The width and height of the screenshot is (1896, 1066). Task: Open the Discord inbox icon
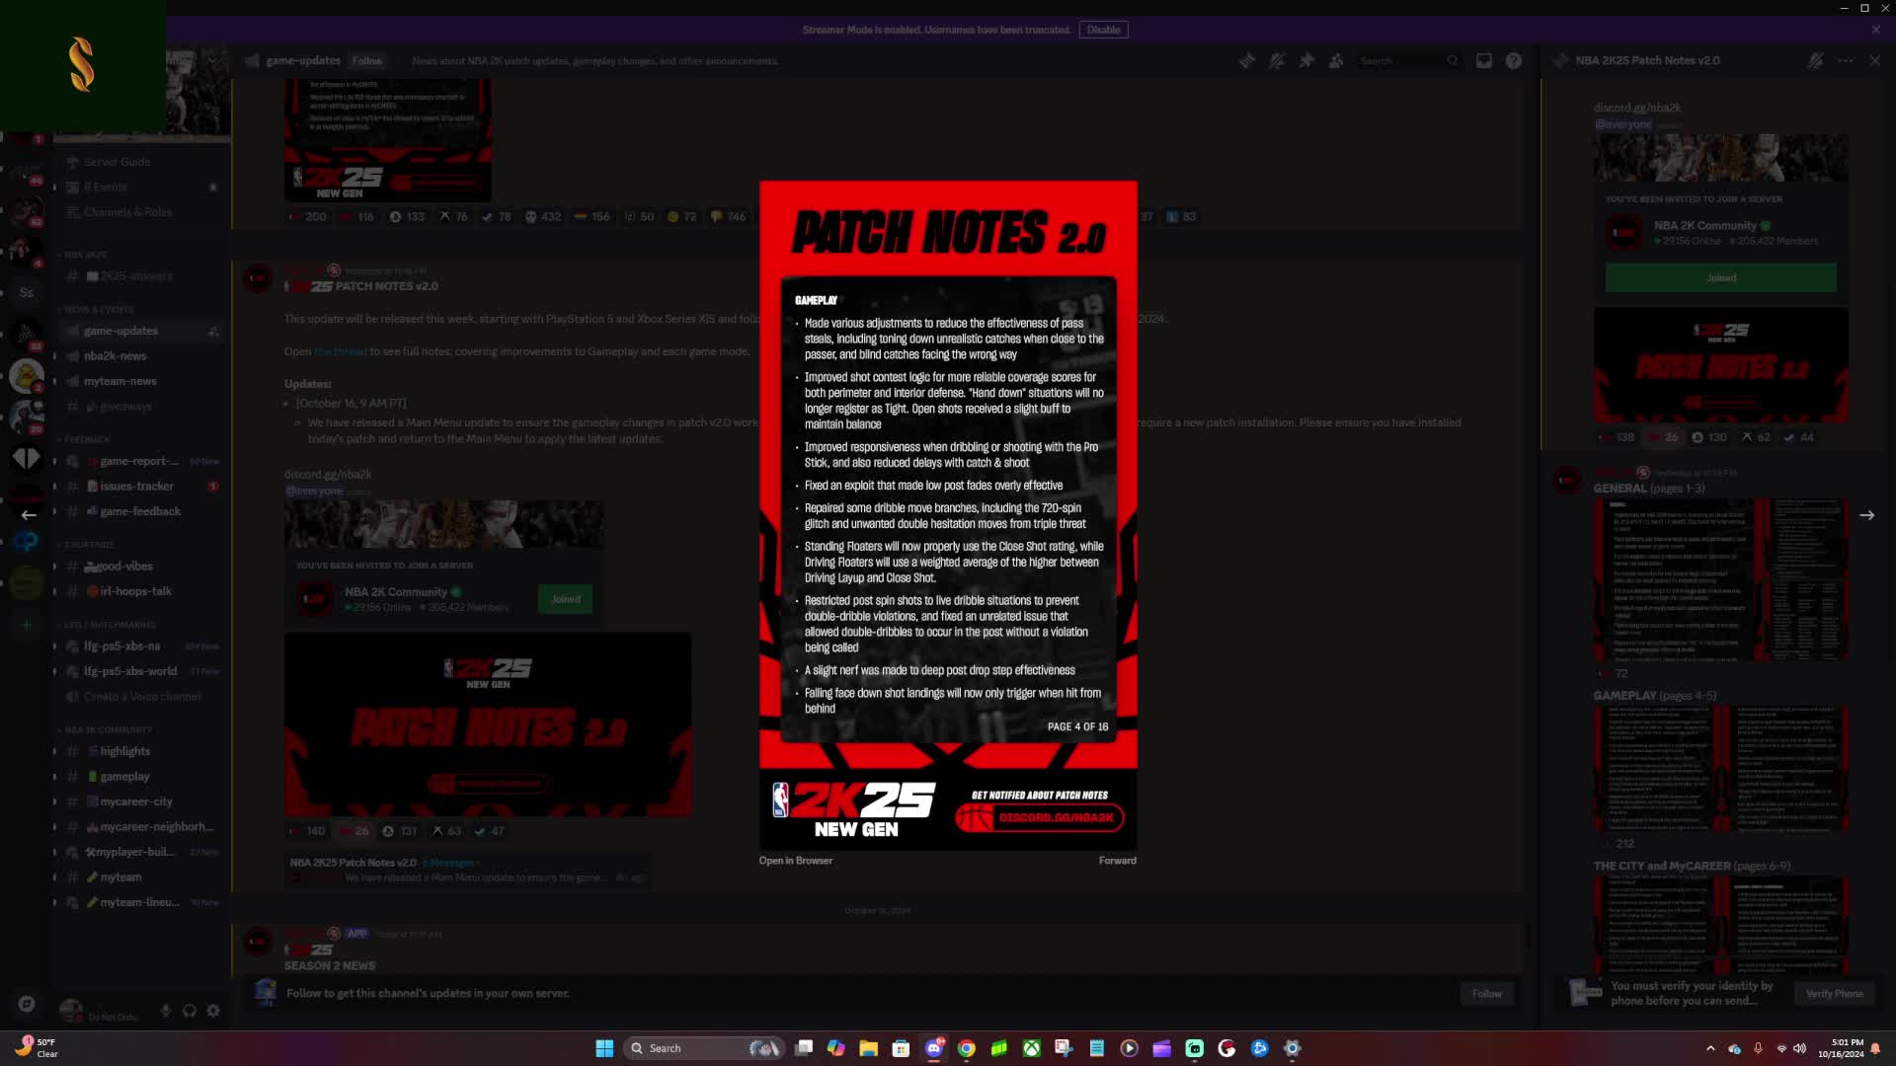coord(1483,61)
